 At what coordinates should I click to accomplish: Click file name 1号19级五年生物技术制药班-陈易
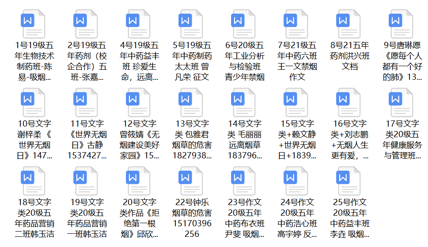click(x=34, y=61)
